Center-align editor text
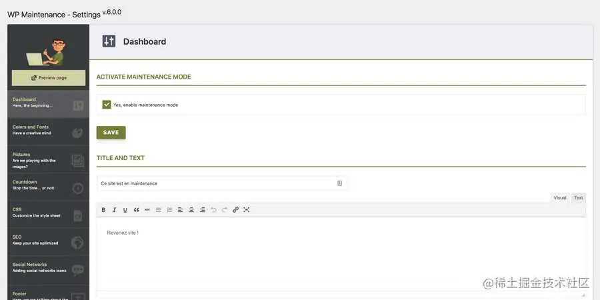This screenshot has width=600, height=300. coord(191,210)
